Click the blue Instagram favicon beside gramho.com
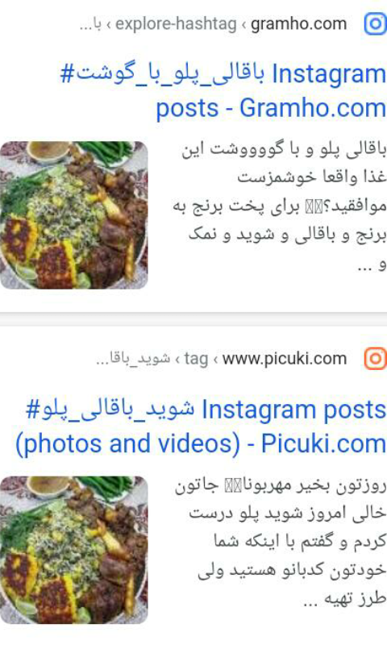 375,24
